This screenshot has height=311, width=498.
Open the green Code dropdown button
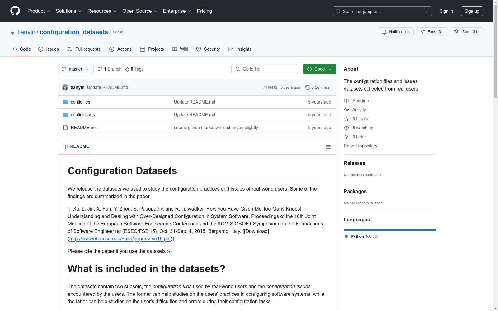(x=319, y=69)
